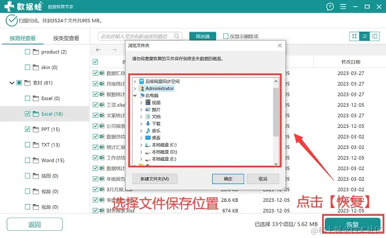Select 音乐 folder in dialog tree
Screen dimensions: 386x238
156,131
